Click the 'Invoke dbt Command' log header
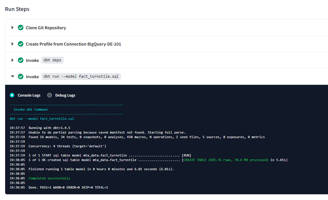 (x=31, y=109)
